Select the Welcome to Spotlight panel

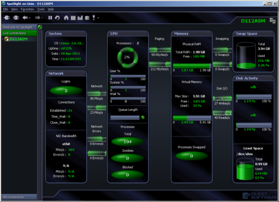pyautogui.click(x=19, y=27)
